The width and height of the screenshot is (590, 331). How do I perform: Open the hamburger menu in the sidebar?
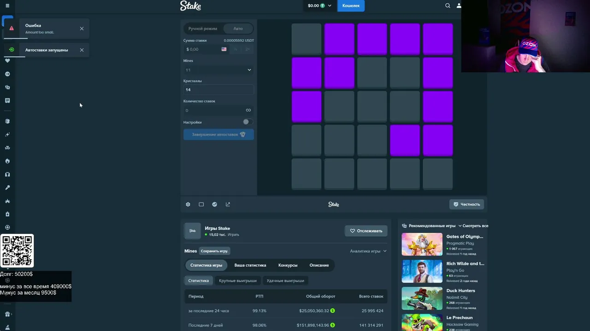pyautogui.click(x=7, y=6)
